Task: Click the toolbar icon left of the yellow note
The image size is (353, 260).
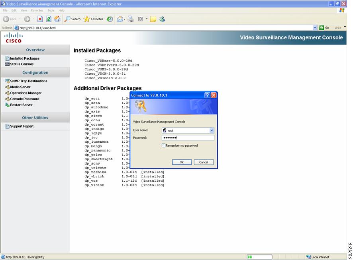Action: 140,19
